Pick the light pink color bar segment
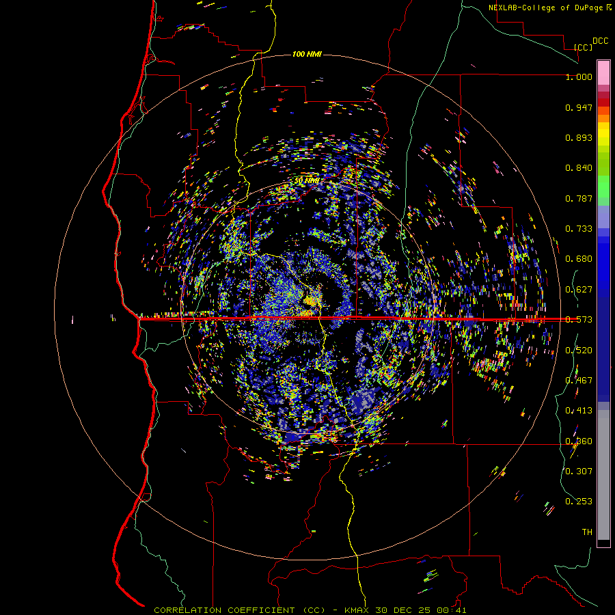Screen dimensions: 615x615 (603, 72)
